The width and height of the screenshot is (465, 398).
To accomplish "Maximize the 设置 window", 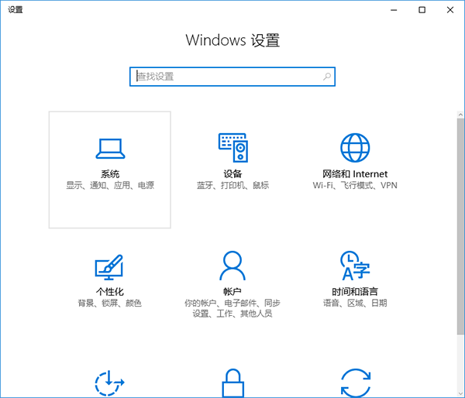I will click(x=422, y=10).
